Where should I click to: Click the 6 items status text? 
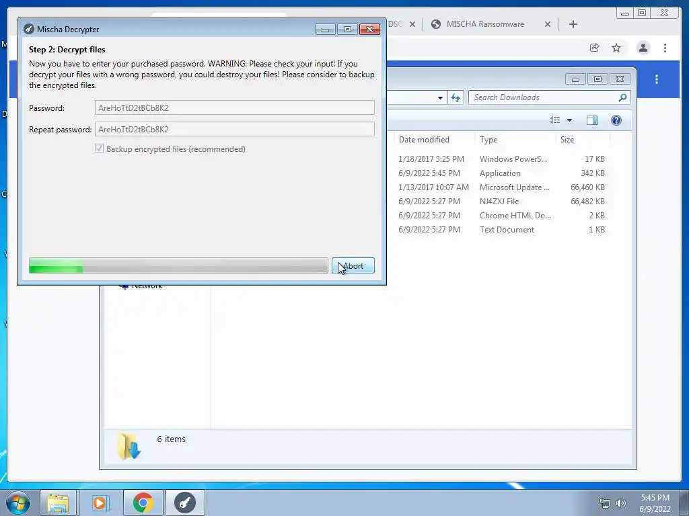[x=171, y=439]
